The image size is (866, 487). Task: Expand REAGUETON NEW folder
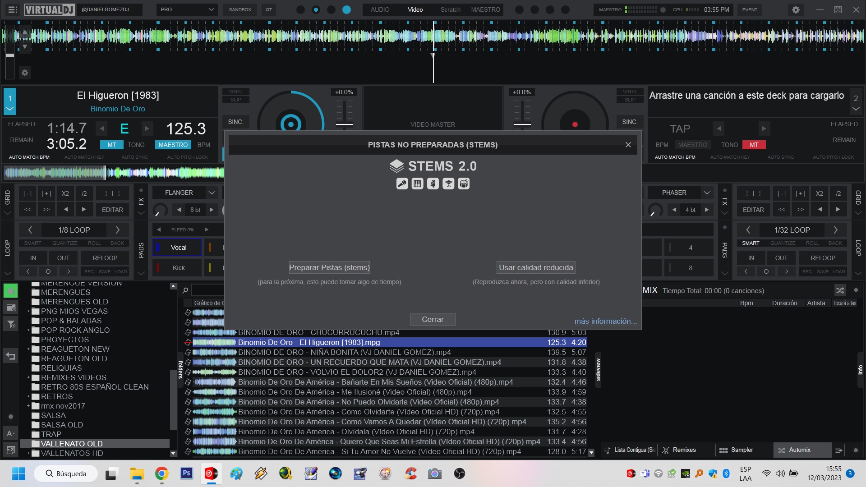click(x=28, y=349)
